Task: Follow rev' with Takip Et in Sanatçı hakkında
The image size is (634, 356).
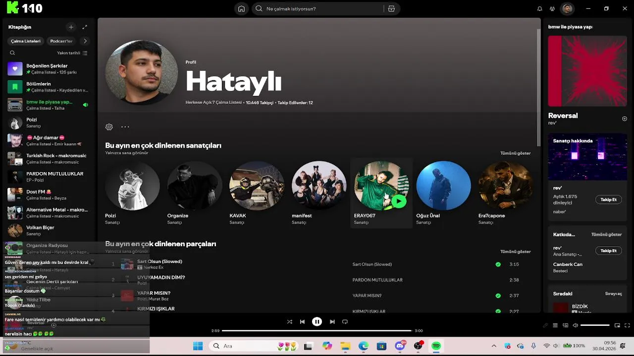Action: point(608,200)
